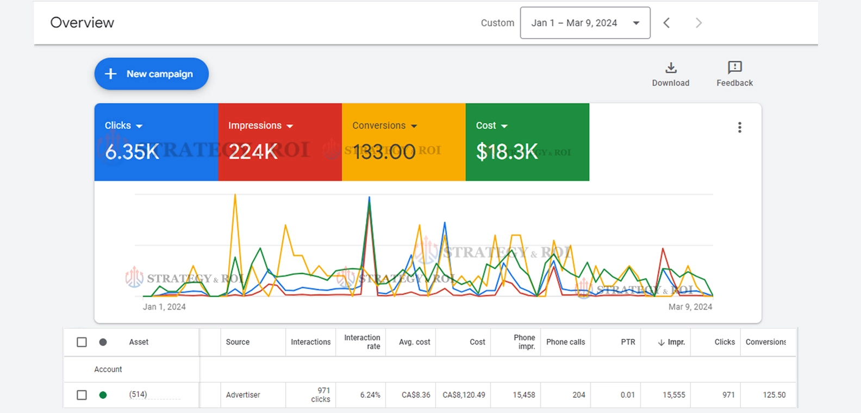Click the New campaign button
Screen dimensions: 861x413
(x=152, y=74)
